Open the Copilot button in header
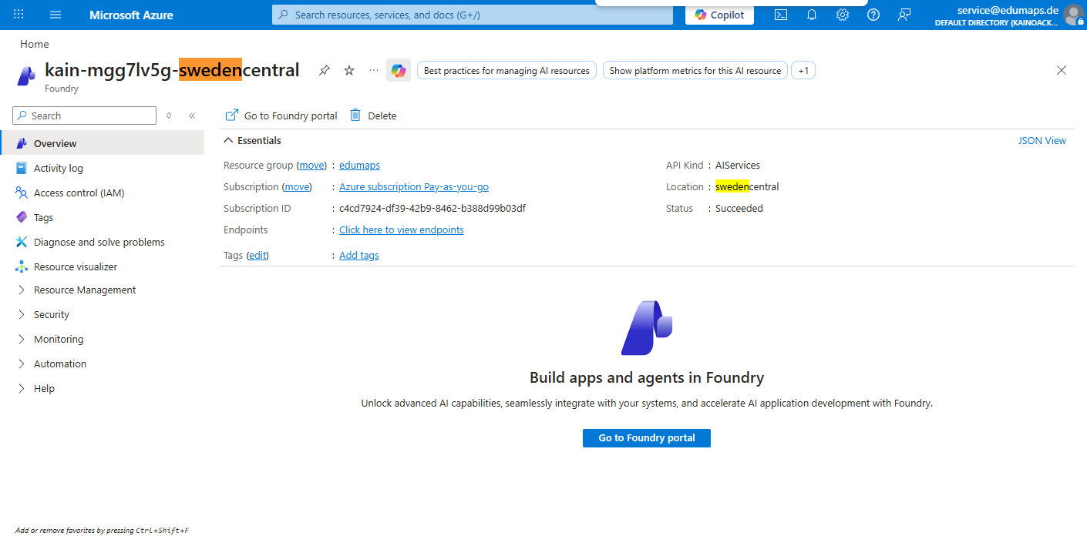The height and width of the screenshot is (536, 1087). tap(719, 15)
